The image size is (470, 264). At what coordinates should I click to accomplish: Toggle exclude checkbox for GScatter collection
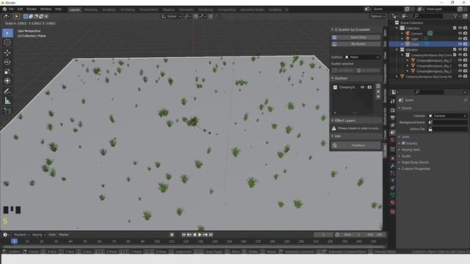pyautogui.click(x=455, y=50)
